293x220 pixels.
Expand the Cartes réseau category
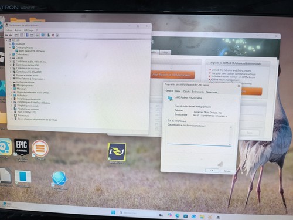click(10, 55)
